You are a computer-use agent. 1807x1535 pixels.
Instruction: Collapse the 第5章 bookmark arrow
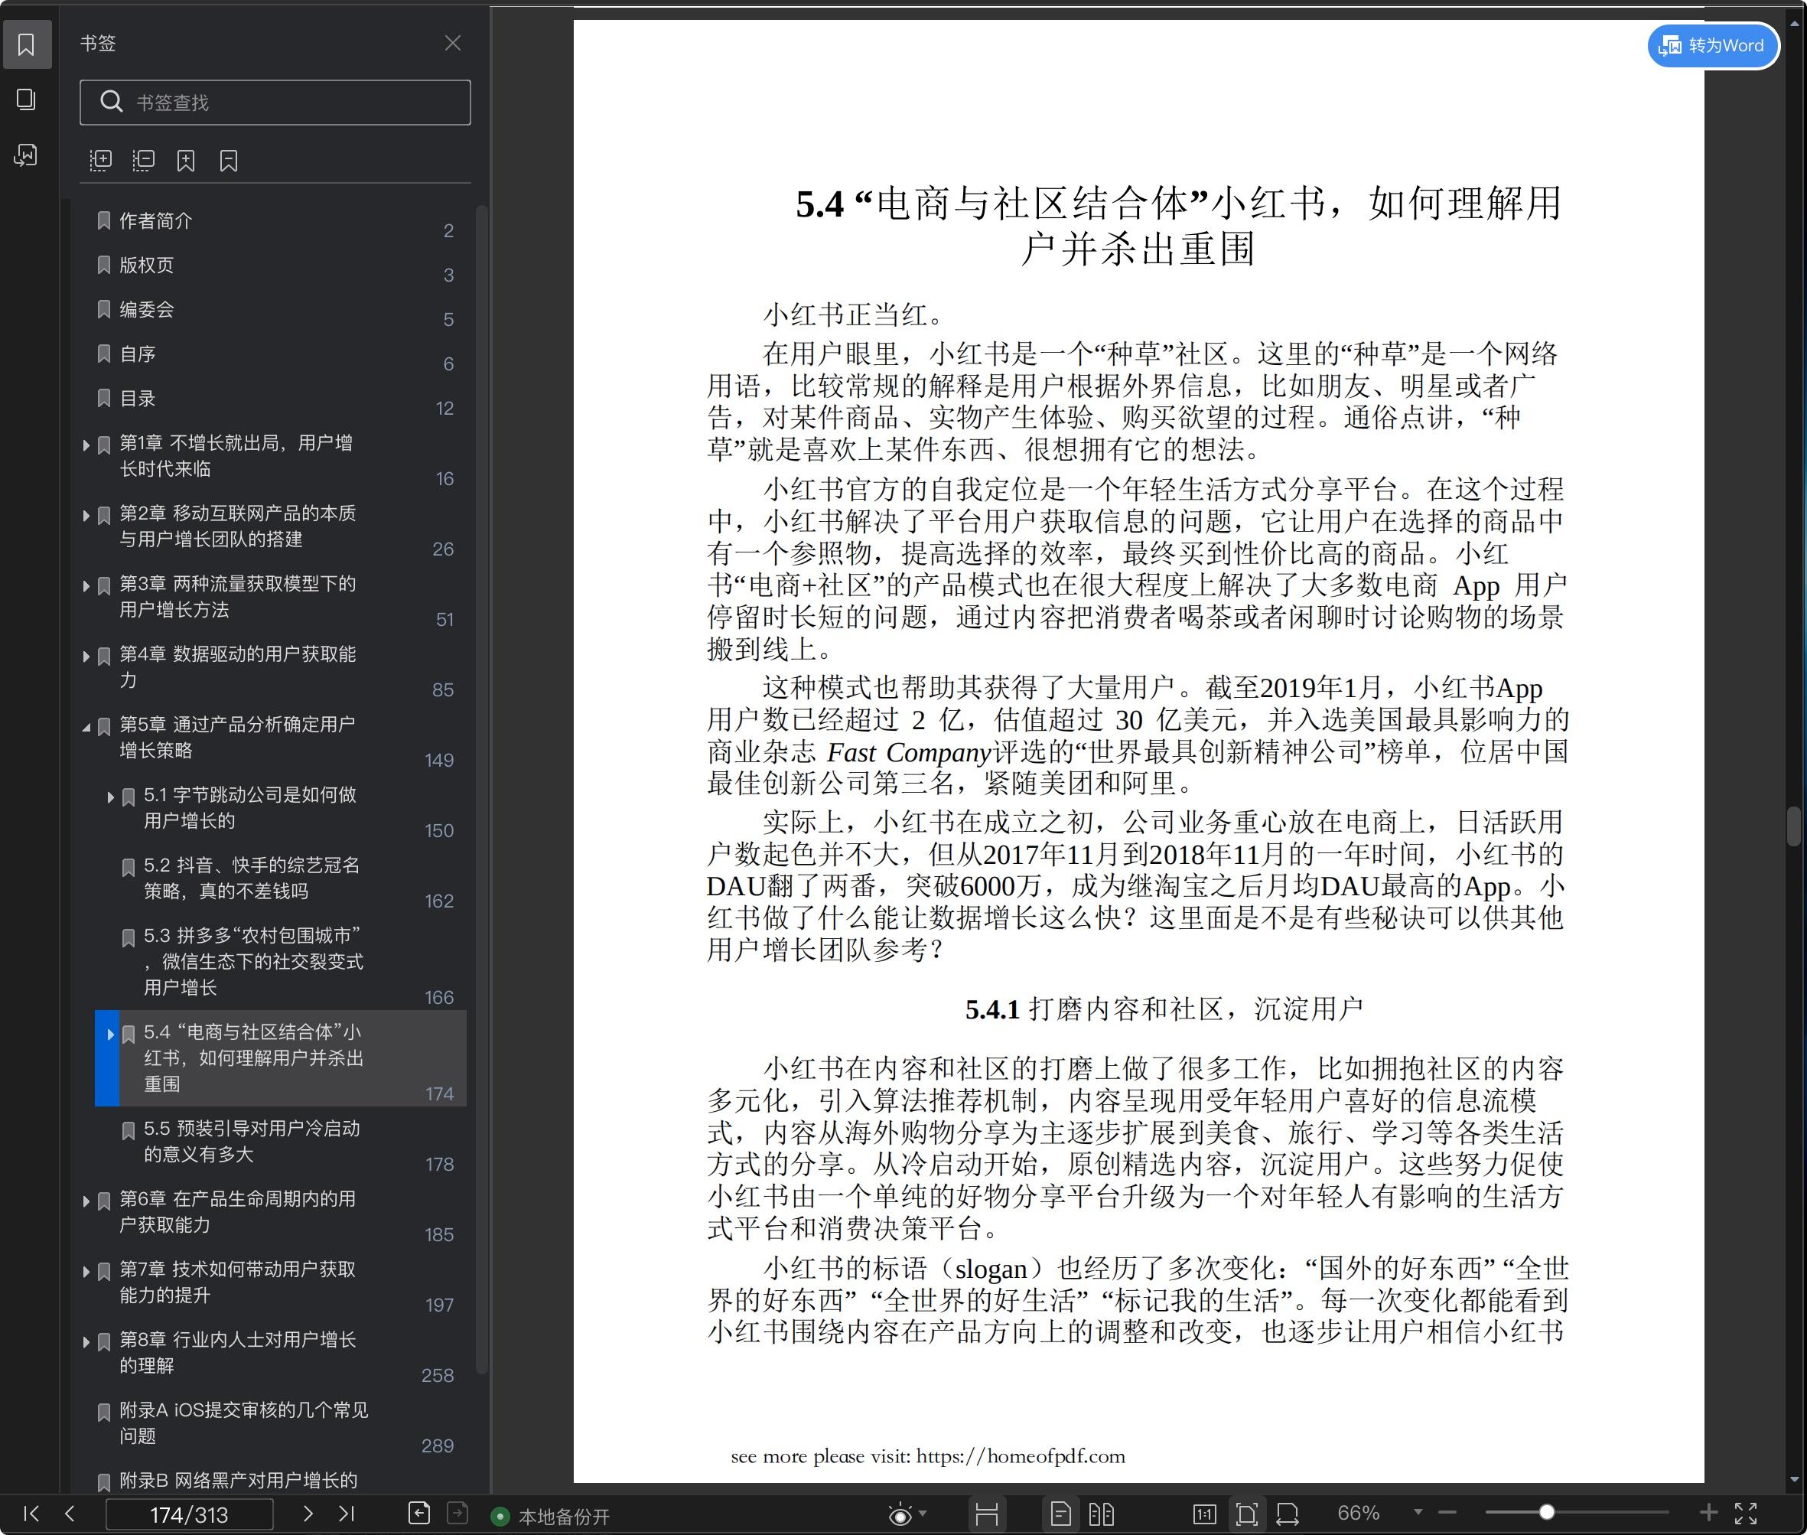click(x=86, y=728)
